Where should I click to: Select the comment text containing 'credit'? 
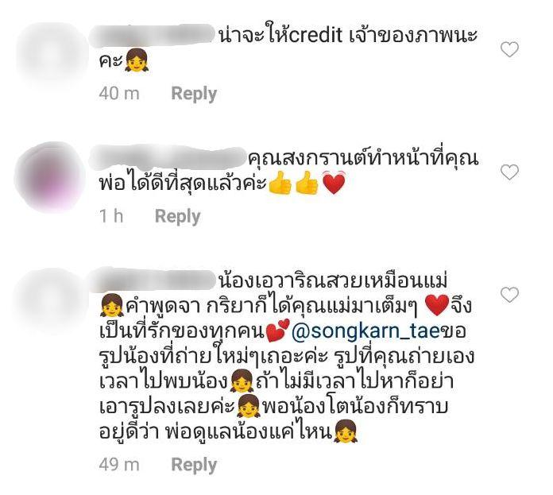point(288,48)
